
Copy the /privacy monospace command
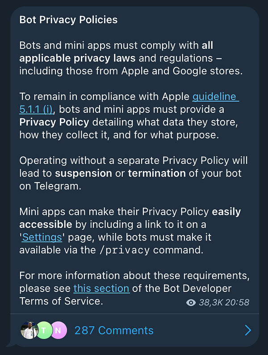(125, 250)
